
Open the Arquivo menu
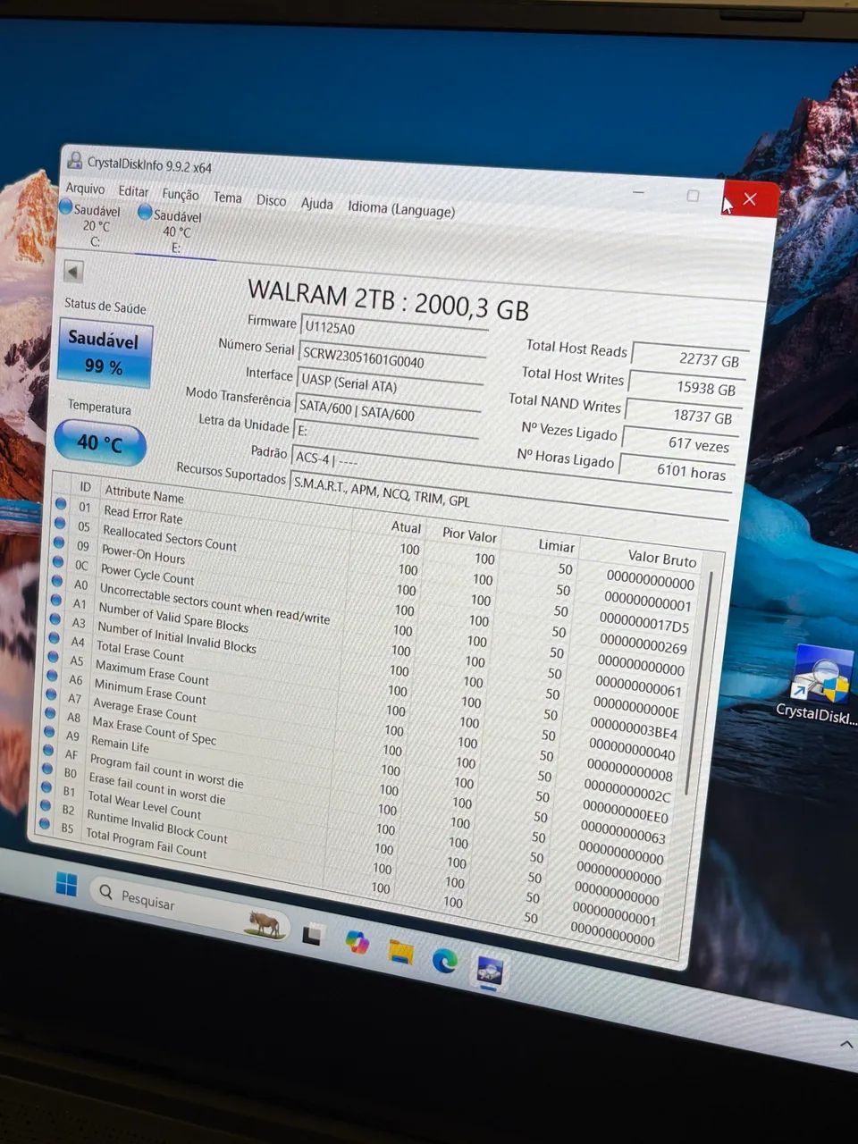(85, 189)
